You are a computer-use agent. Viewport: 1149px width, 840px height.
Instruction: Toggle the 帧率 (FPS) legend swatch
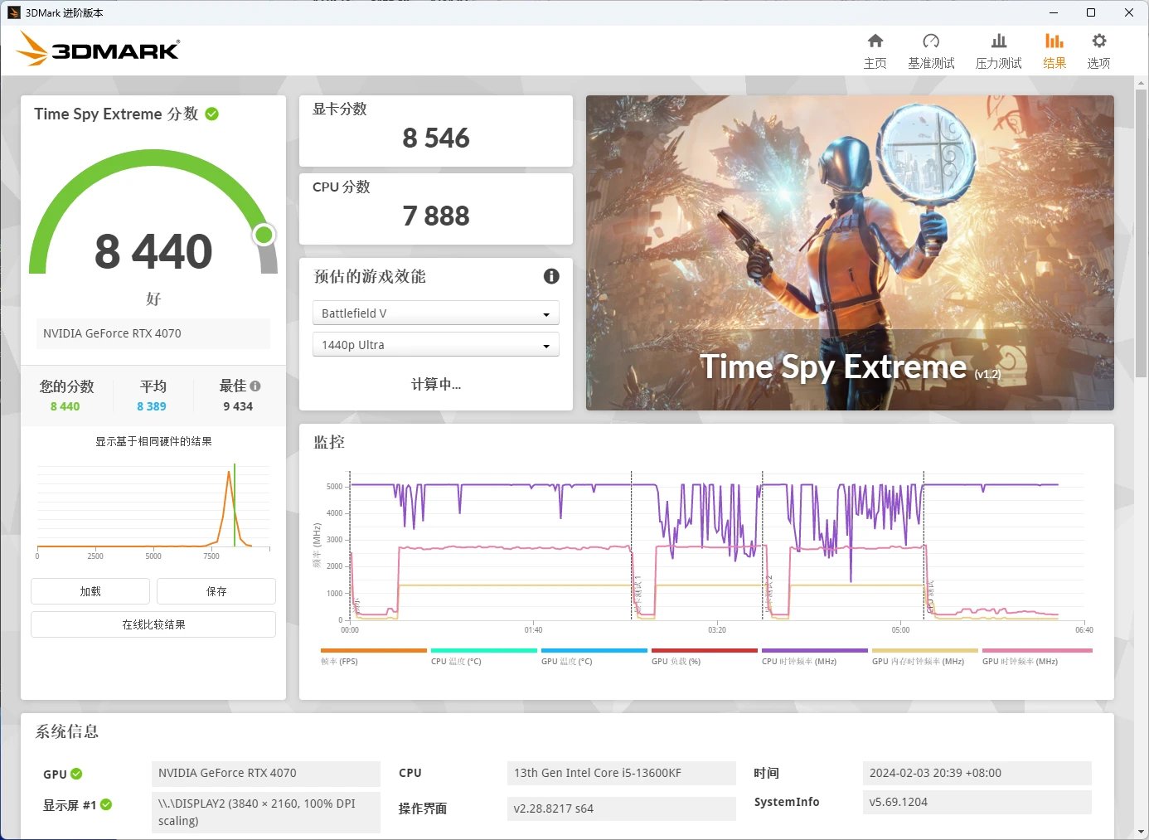374,651
